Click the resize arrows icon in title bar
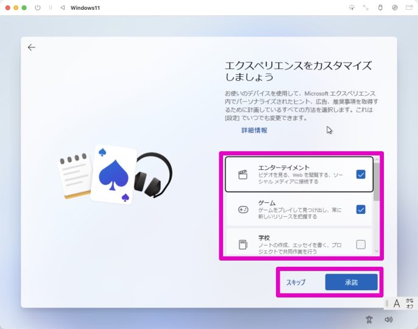This screenshot has height=329, width=418. [x=366, y=8]
